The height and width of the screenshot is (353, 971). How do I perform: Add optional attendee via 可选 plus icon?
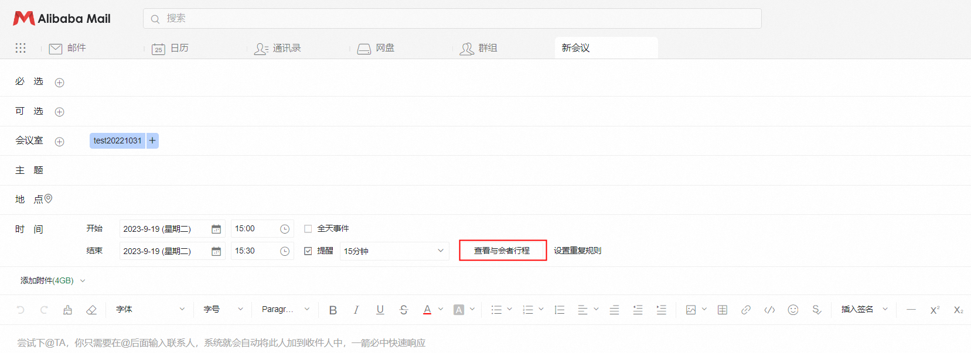coord(59,112)
